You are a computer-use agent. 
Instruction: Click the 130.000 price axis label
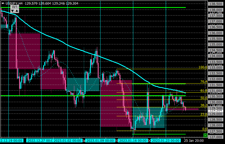(216, 102)
